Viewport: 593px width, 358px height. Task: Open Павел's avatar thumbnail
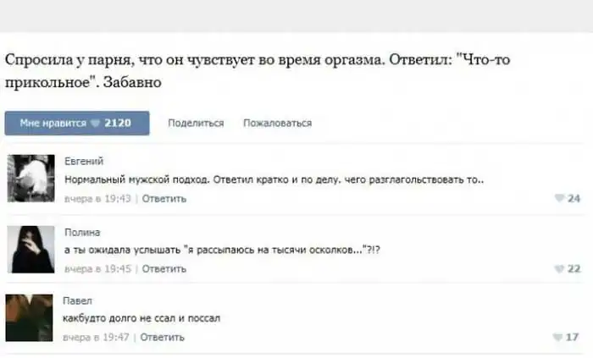point(30,317)
